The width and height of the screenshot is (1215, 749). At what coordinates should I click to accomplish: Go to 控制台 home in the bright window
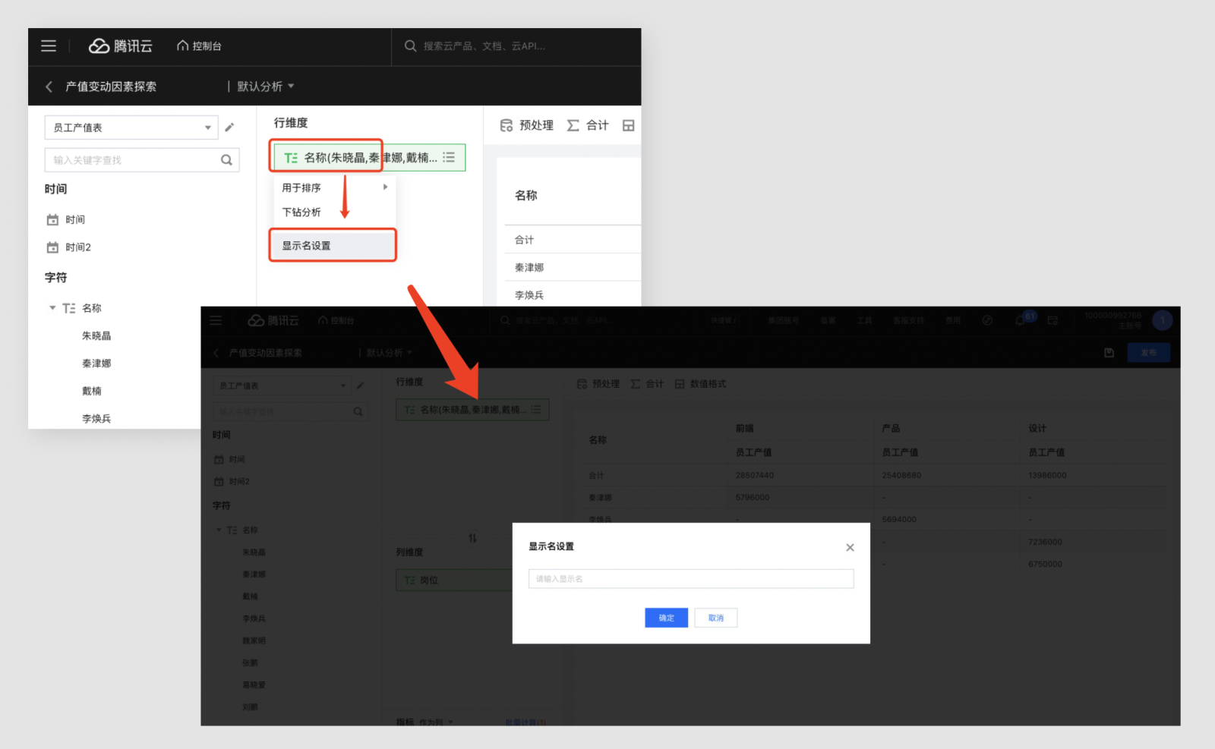(199, 46)
